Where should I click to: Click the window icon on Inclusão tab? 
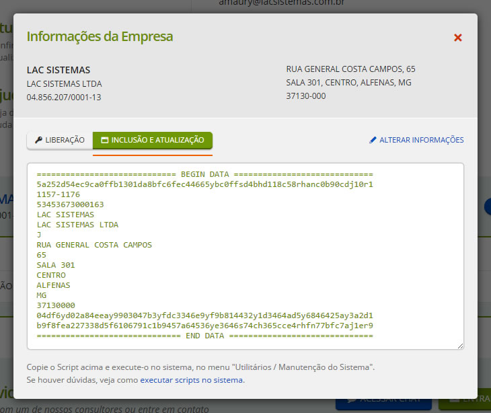click(104, 140)
